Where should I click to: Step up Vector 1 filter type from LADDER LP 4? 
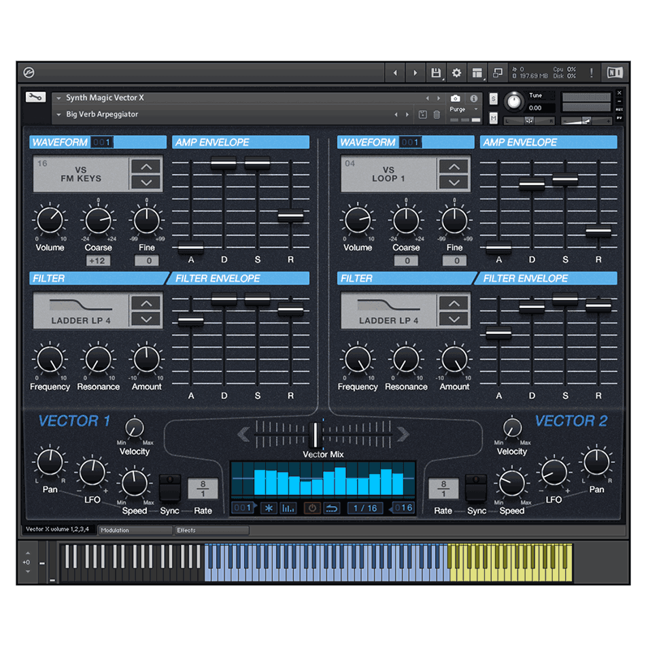(146, 304)
